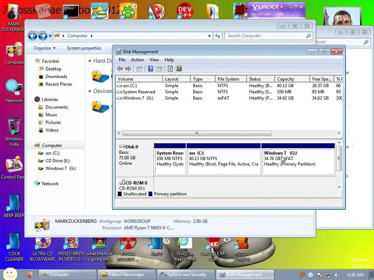The width and height of the screenshot is (374, 280).
Task: Click the Disk 0 label panel
Action: point(135,158)
